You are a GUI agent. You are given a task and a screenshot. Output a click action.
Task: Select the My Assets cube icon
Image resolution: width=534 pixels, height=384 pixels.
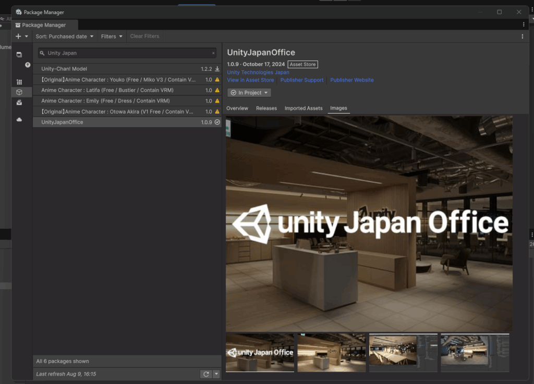(x=19, y=92)
